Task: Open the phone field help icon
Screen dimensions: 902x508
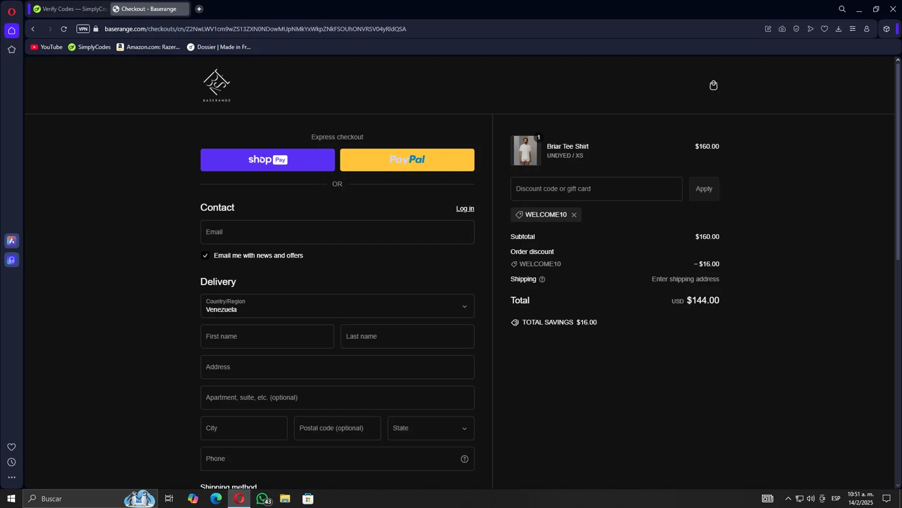Action: (x=464, y=459)
